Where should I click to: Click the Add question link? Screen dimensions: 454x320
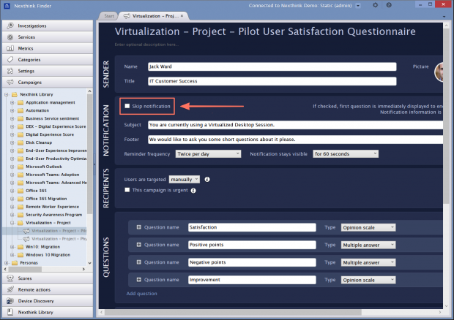[141, 294]
